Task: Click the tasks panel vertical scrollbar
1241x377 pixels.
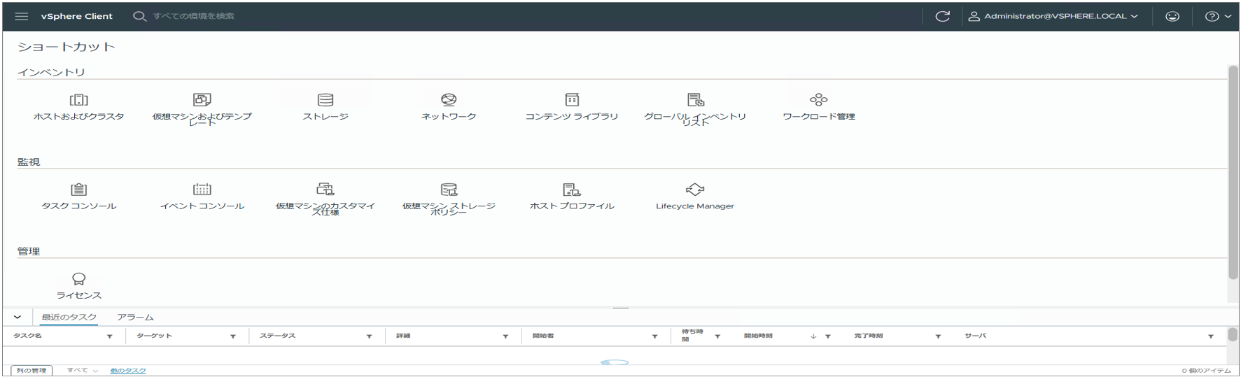Action: coord(1233,334)
